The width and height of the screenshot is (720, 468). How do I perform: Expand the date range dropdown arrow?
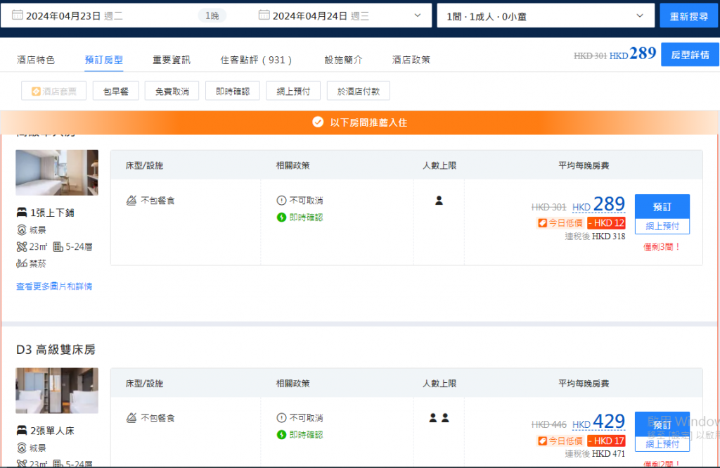418,15
